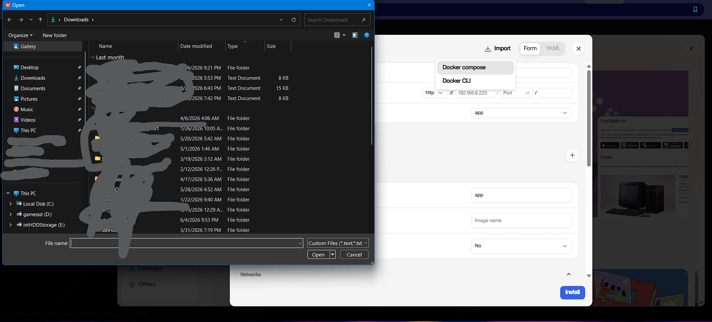The height and width of the screenshot is (322, 712).
Task: Click the File name input field
Action: [x=187, y=243]
